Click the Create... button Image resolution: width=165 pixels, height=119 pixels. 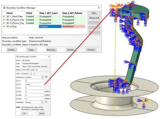coord(12,50)
